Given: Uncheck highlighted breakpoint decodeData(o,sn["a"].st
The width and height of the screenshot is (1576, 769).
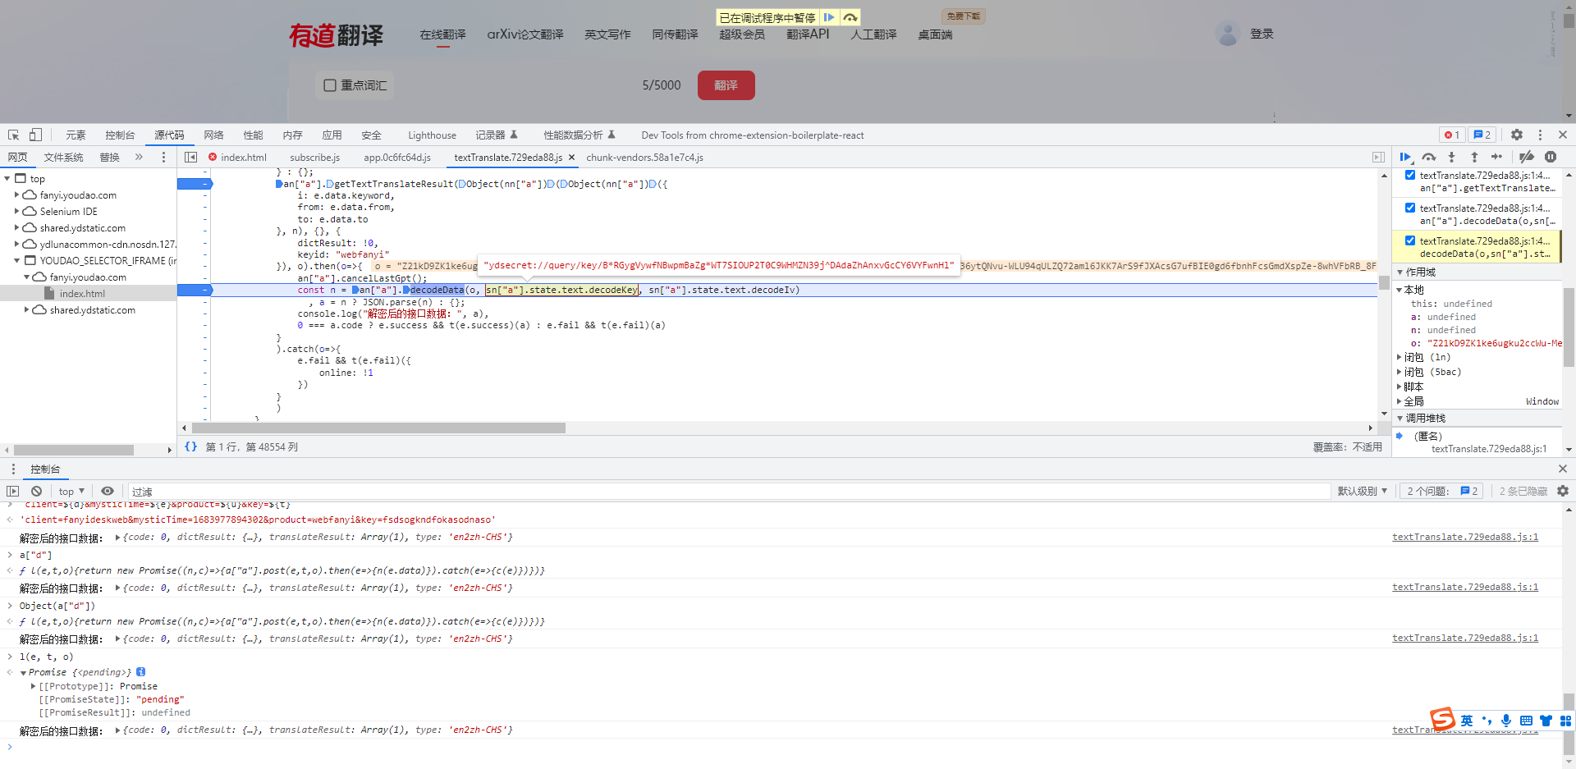Looking at the screenshot, I should [1410, 240].
